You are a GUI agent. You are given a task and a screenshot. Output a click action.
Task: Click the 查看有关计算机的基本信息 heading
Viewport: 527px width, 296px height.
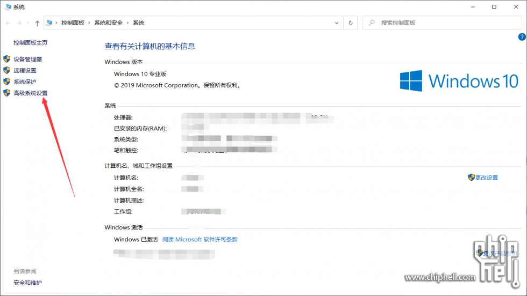[x=150, y=46]
